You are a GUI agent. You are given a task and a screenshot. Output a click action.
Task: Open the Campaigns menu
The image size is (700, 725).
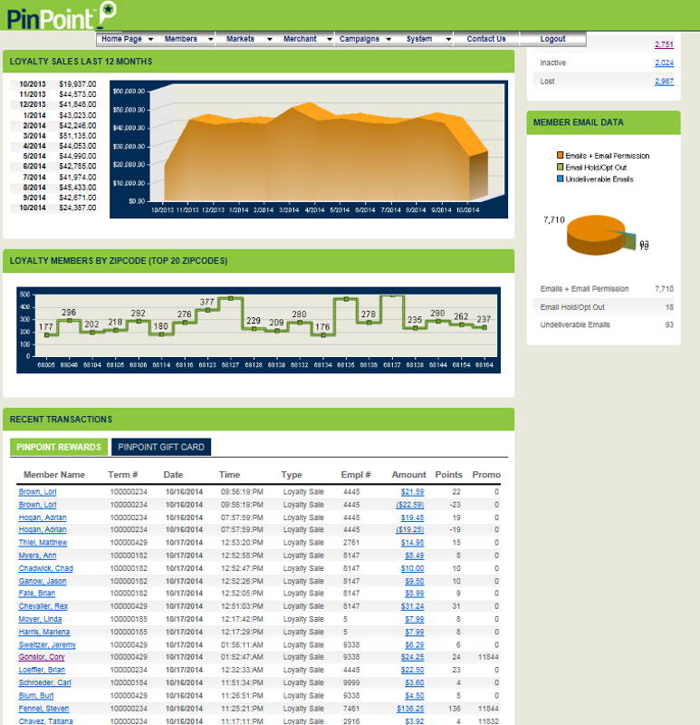[x=359, y=39]
